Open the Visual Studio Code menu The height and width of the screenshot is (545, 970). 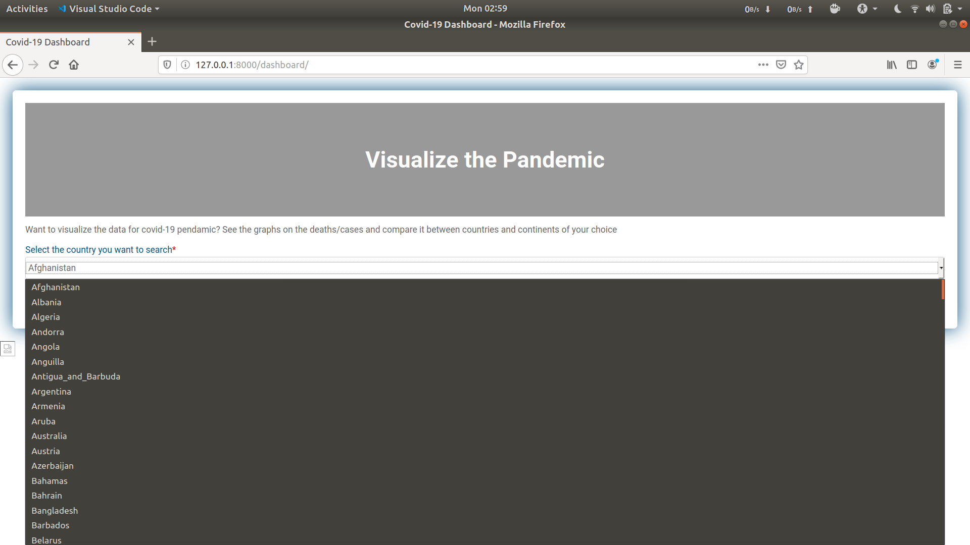108,9
